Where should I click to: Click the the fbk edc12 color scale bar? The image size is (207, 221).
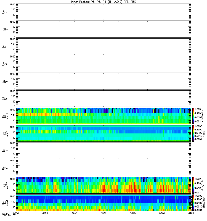193,185
